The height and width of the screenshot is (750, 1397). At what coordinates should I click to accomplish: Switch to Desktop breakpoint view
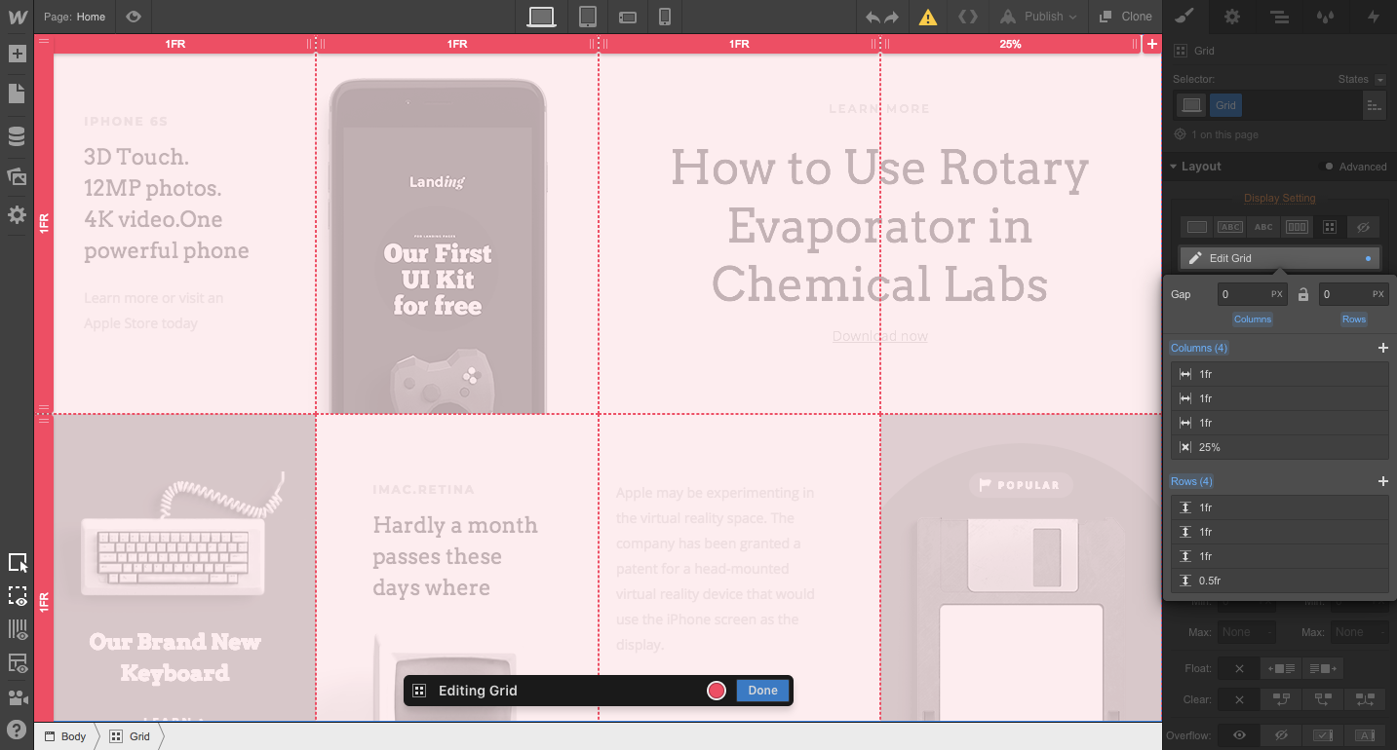click(x=541, y=17)
